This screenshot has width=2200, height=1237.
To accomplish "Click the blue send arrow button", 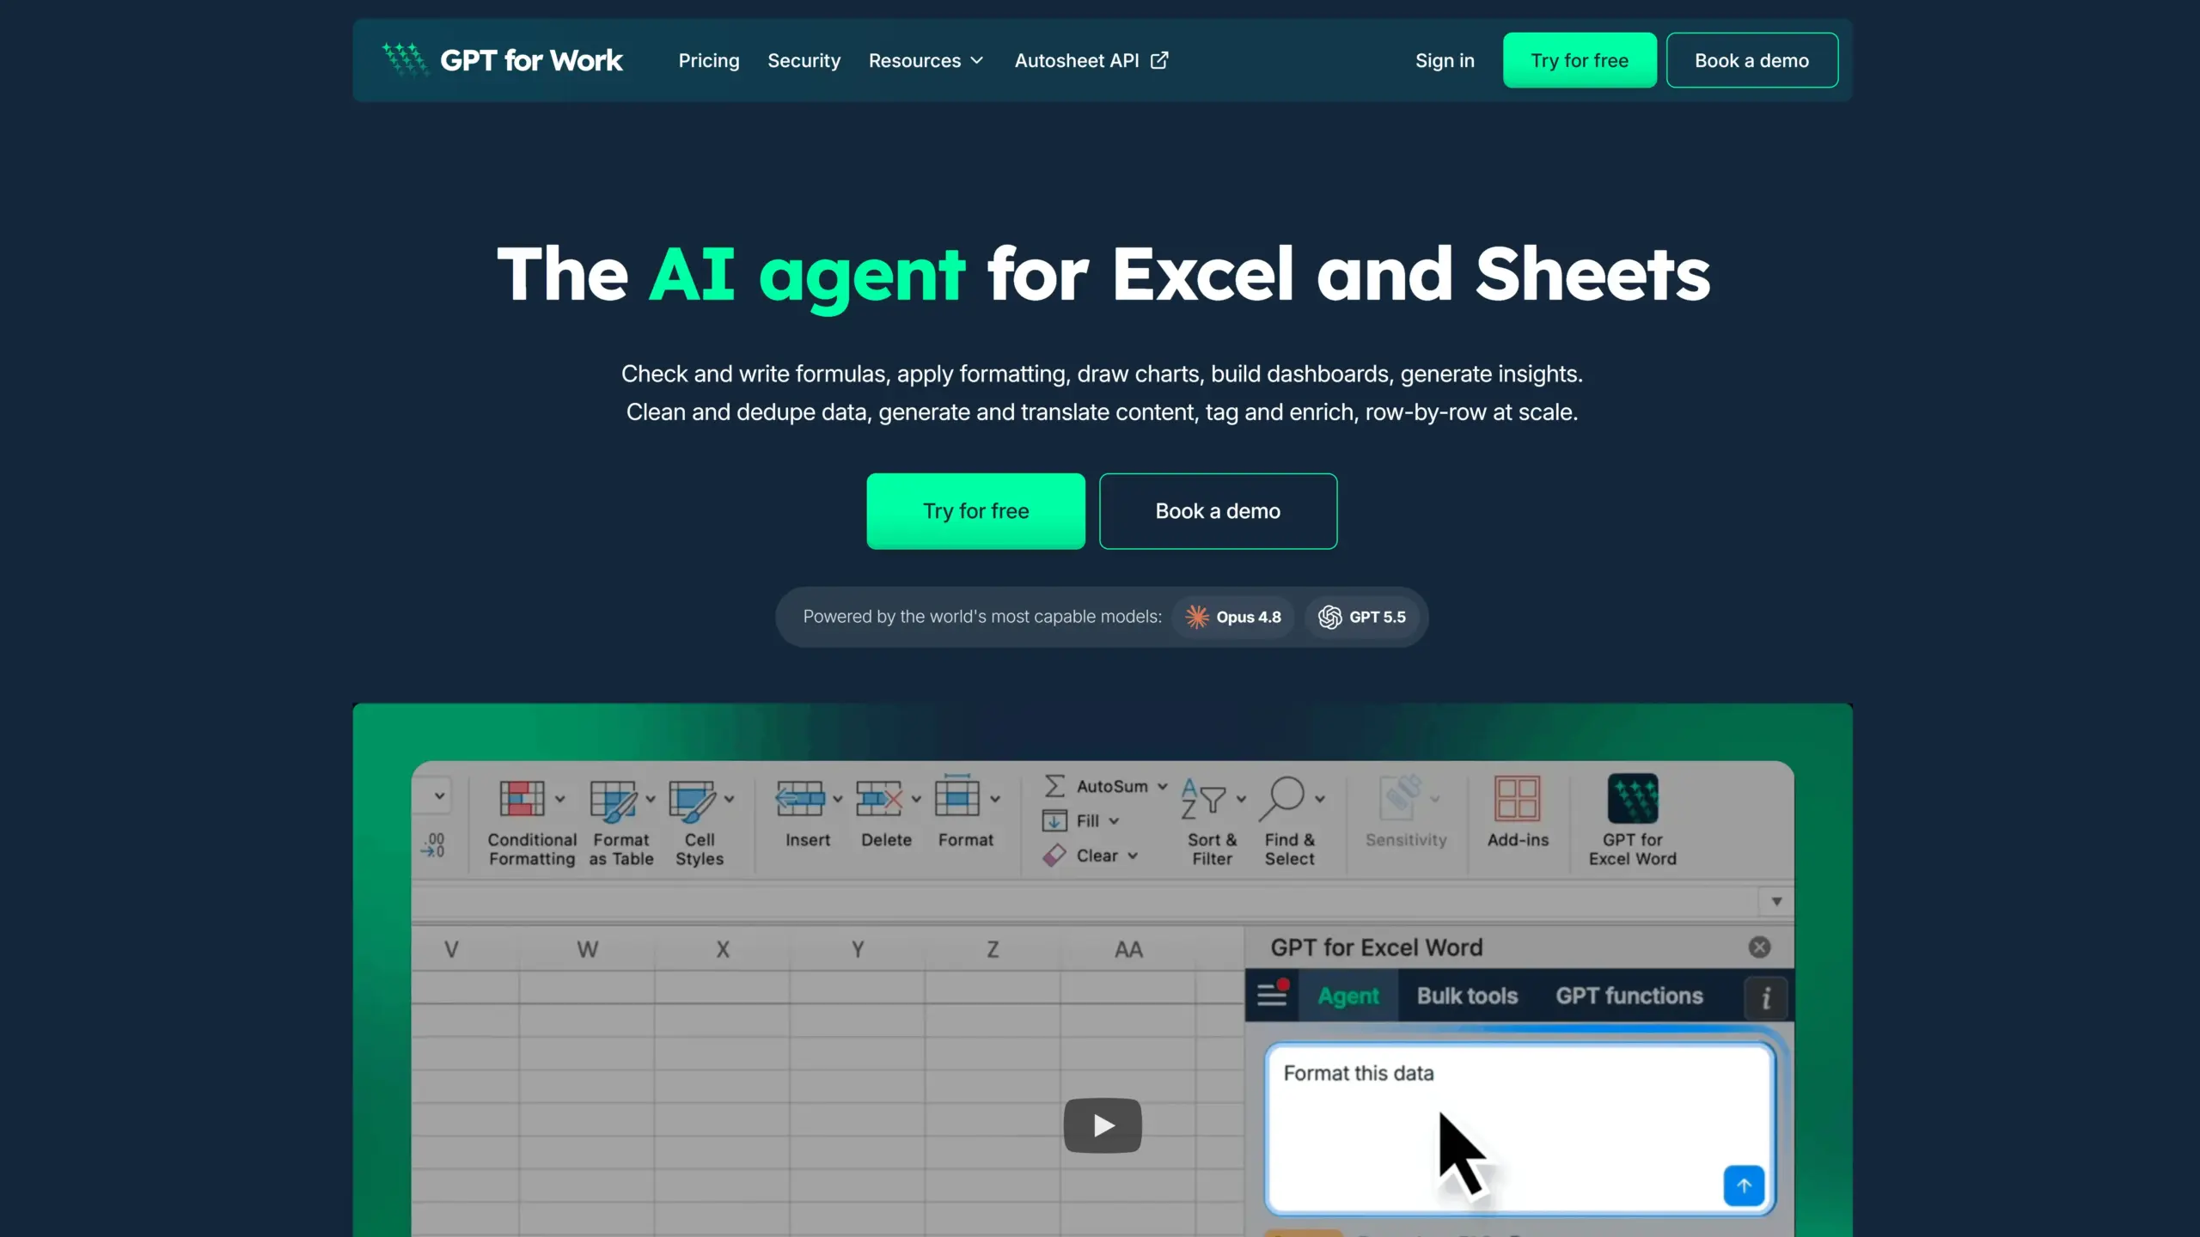I will (1744, 1185).
